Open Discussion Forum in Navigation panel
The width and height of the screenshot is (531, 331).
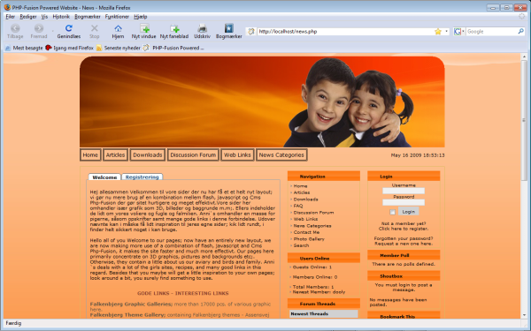(313, 213)
